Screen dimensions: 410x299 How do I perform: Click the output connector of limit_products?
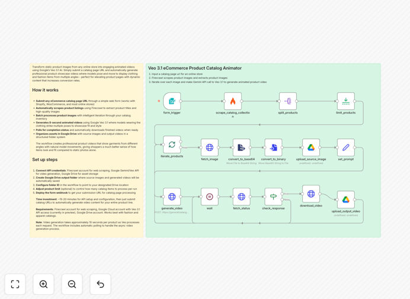[354, 101]
